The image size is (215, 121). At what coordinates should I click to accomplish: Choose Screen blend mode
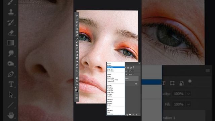pyautogui.click(x=109, y=76)
